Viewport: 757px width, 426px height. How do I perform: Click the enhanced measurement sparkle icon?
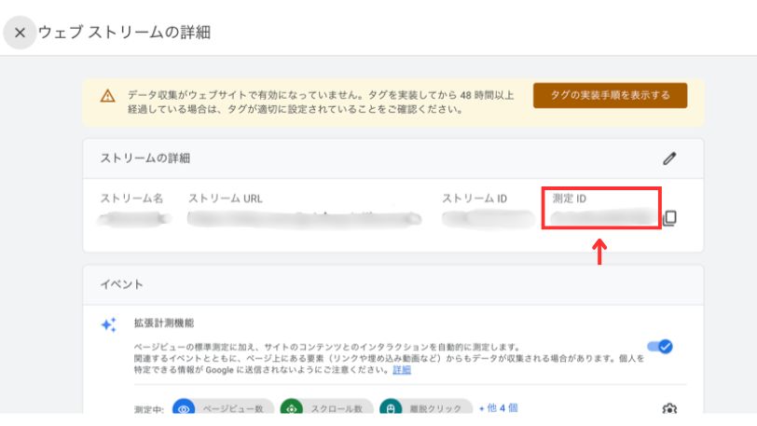coord(108,324)
